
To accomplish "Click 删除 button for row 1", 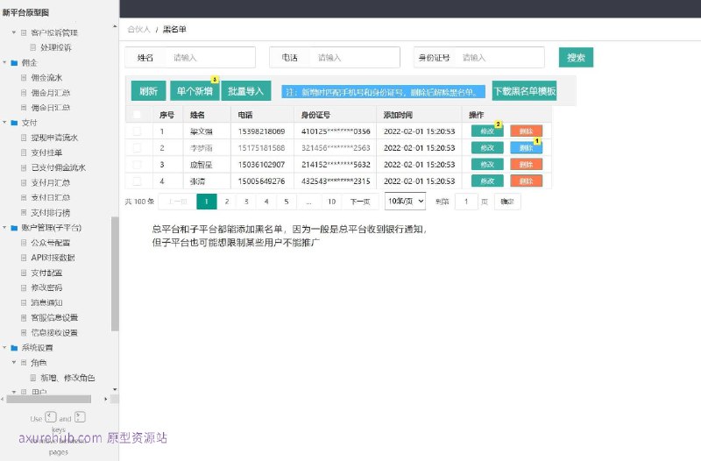I will [527, 131].
